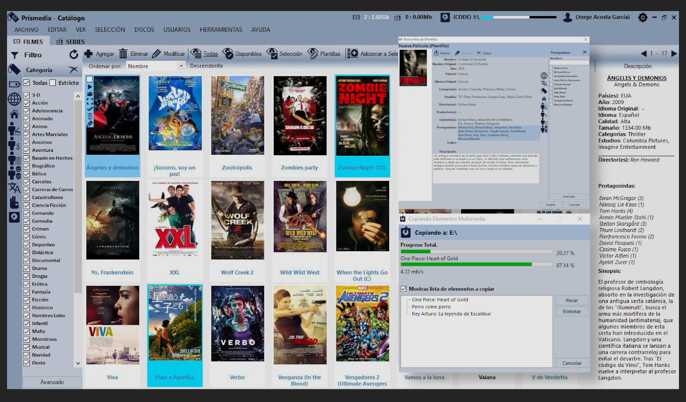Uncheck the Comedia category checkbox
686x402 pixels.
[x=27, y=221]
